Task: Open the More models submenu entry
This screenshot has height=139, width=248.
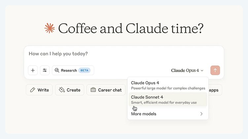Action: [144, 114]
